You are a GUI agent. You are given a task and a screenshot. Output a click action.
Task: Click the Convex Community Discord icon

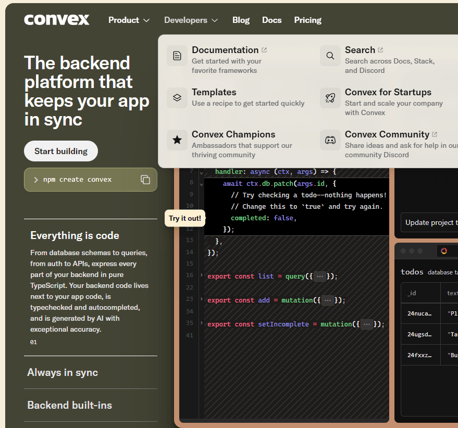pyautogui.click(x=330, y=140)
